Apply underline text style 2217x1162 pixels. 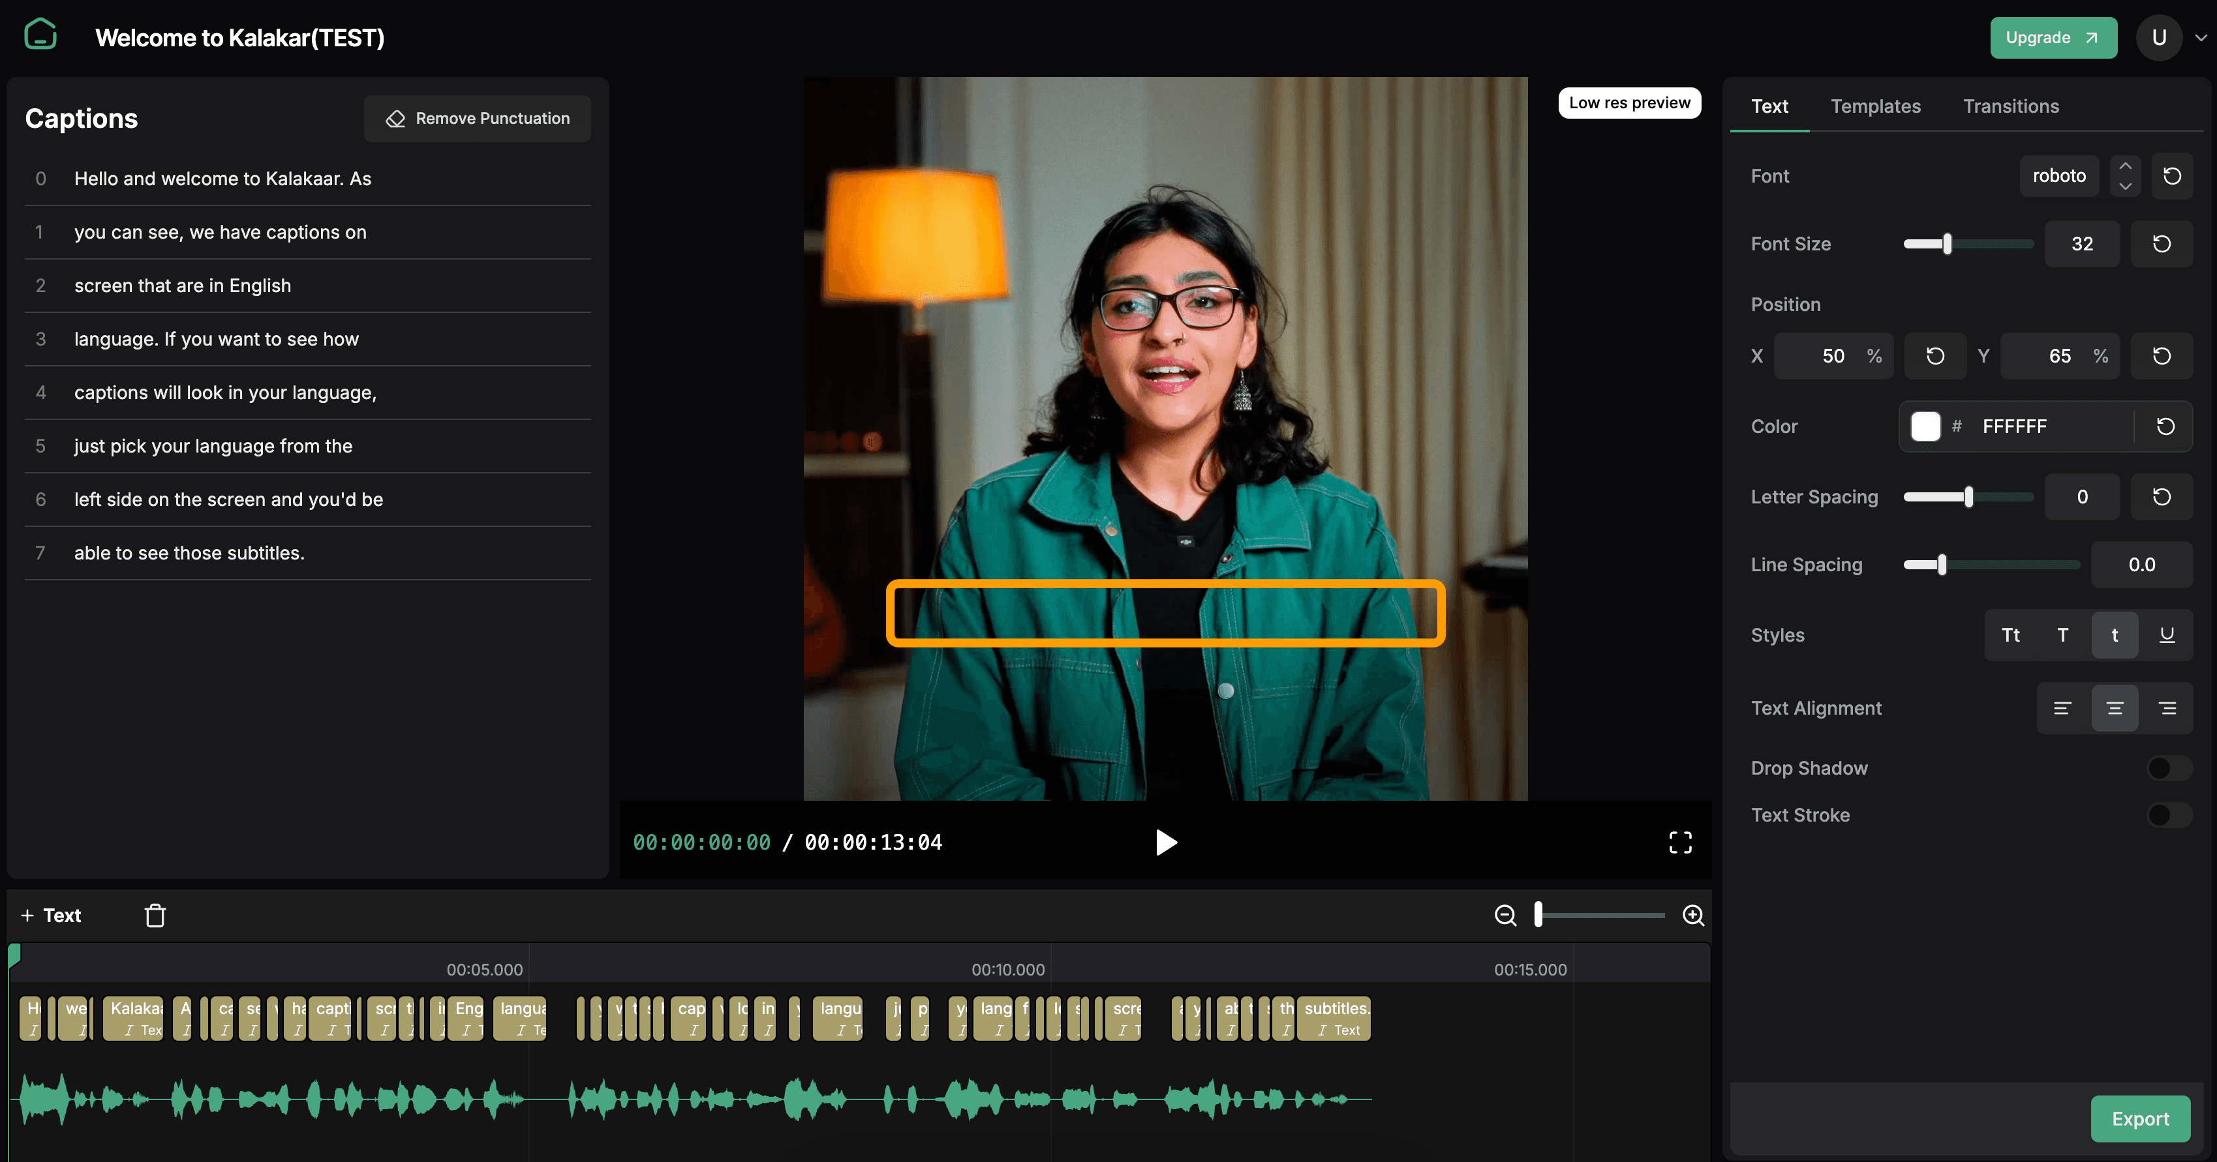(x=2166, y=634)
